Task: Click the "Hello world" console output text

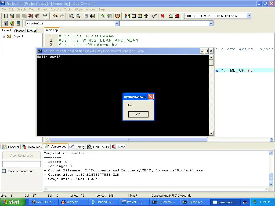Action: coord(49,57)
